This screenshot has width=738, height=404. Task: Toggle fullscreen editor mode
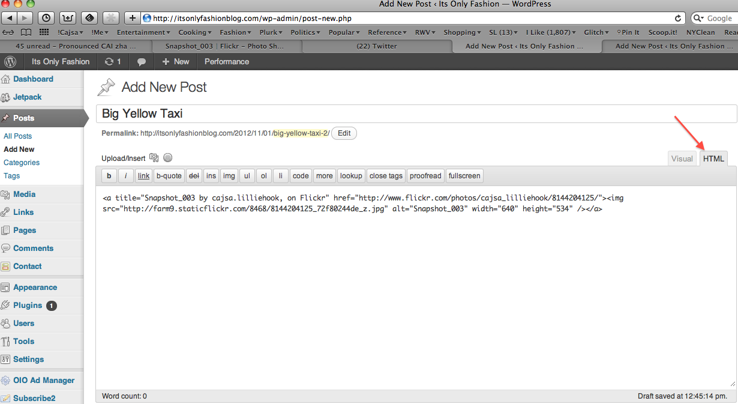[x=464, y=176]
